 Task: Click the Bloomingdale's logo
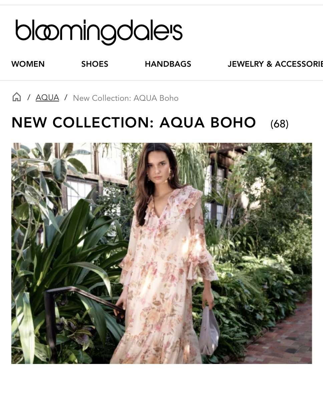[99, 31]
